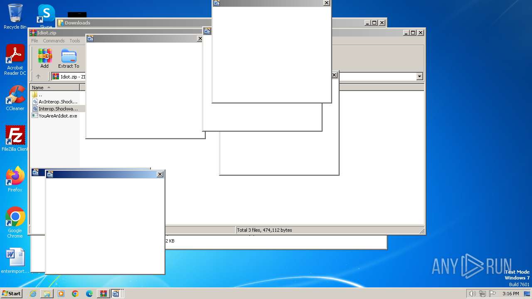
Task: Click the popup app's taskbar button
Action: tap(116, 294)
